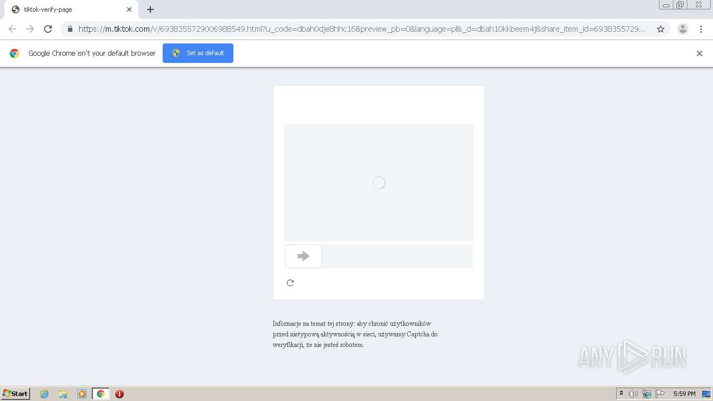713x401 pixels.
Task: Open the Chrome profile avatar
Action: [x=683, y=29]
